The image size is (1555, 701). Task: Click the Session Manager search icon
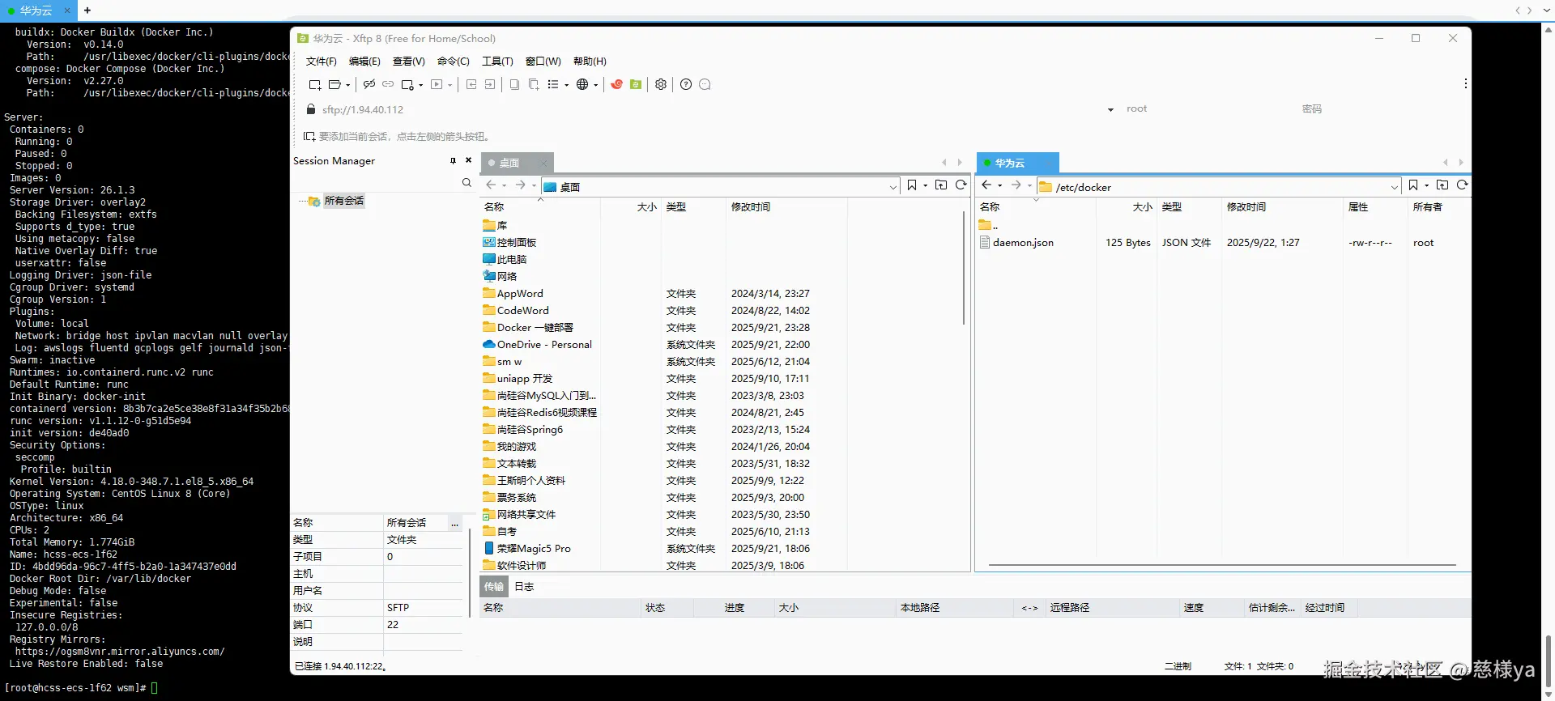(x=466, y=183)
